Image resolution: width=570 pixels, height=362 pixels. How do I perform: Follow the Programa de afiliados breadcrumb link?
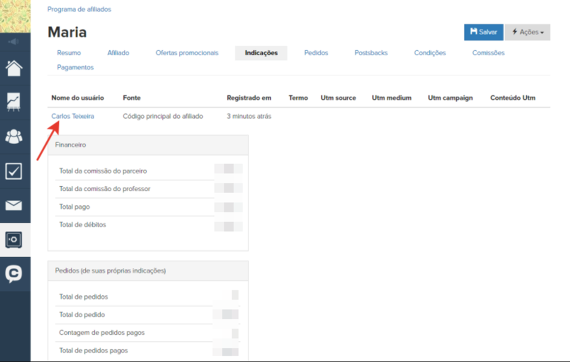79,10
